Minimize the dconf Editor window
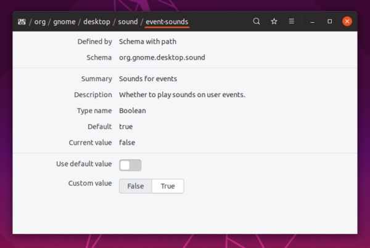 (x=312, y=22)
